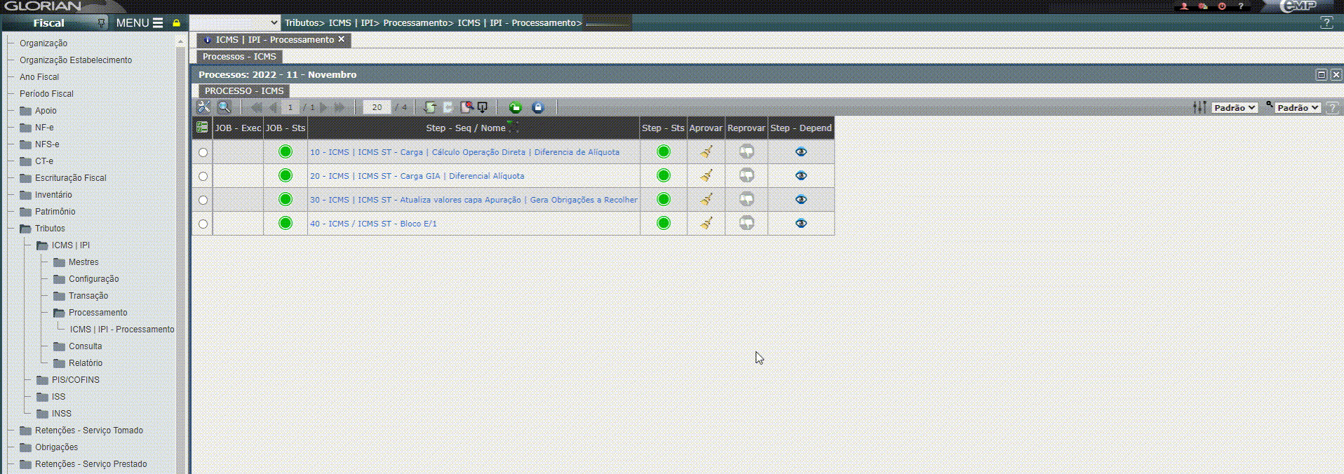
Task: Open step 40 ICMS ST Bloco E/1 link
Action: point(373,224)
